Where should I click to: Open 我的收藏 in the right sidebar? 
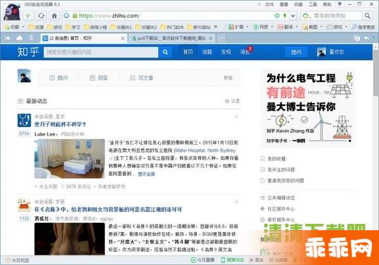click(273, 159)
